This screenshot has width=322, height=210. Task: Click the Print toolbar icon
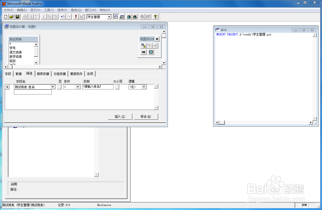25,17
